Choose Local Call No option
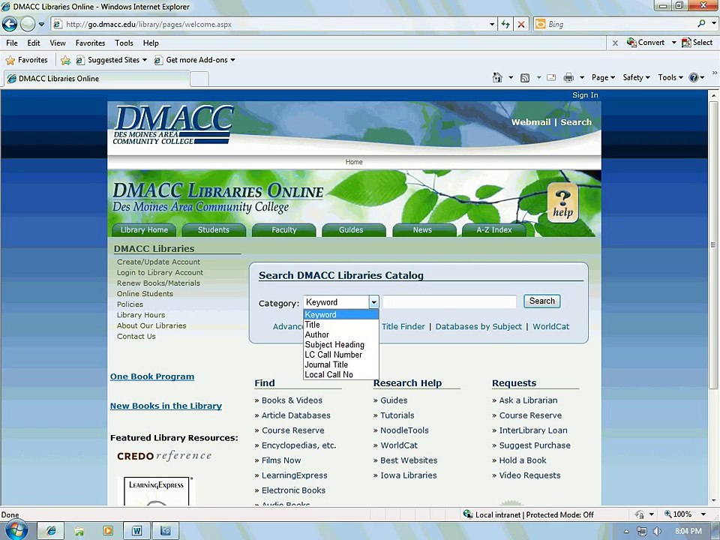 coord(340,375)
